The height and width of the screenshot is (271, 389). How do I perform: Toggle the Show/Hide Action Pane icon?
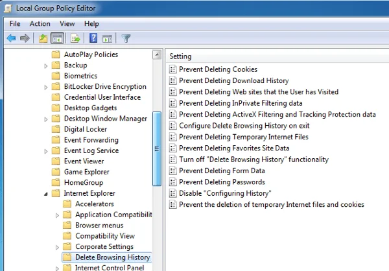[107, 38]
